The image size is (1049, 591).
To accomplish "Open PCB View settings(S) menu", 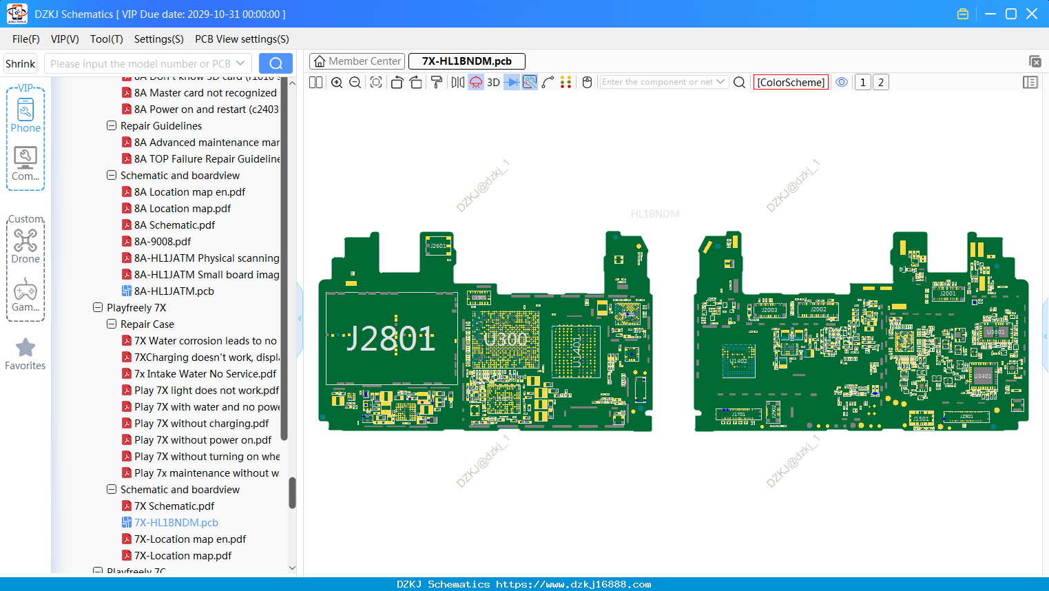I will pos(242,39).
